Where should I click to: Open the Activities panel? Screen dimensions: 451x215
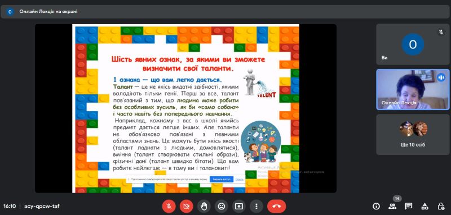click(425, 206)
